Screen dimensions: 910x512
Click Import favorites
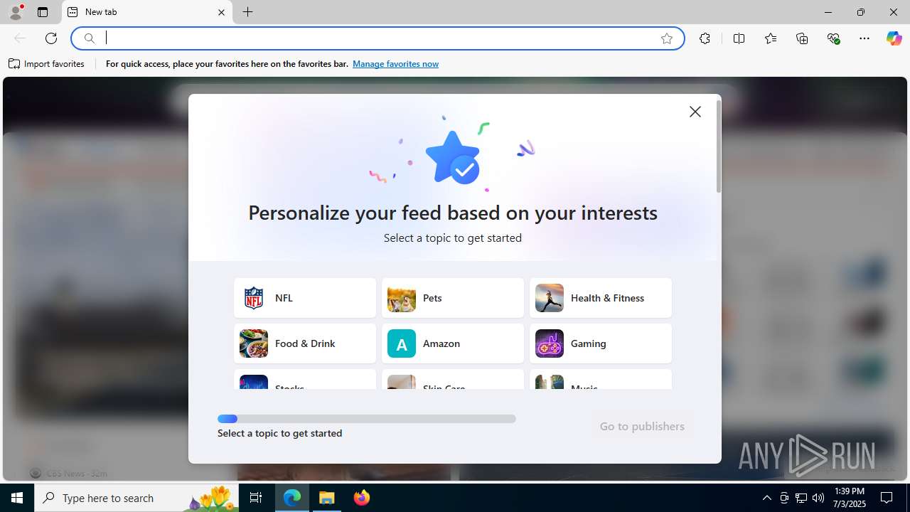pyautogui.click(x=47, y=64)
